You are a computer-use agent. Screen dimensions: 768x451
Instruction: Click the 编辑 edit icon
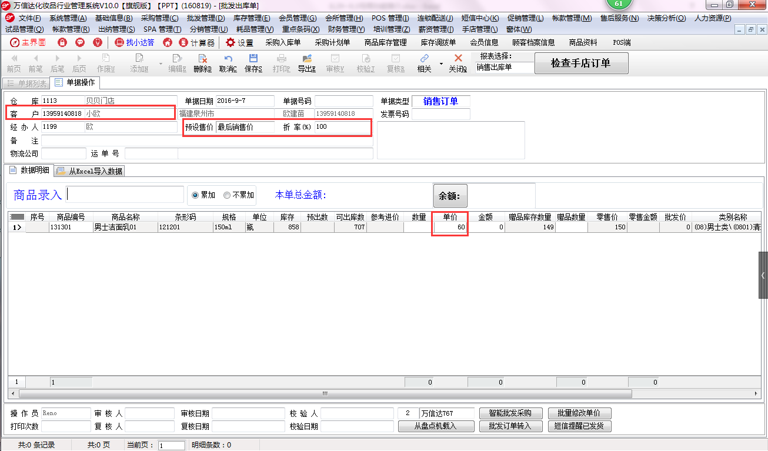[177, 63]
